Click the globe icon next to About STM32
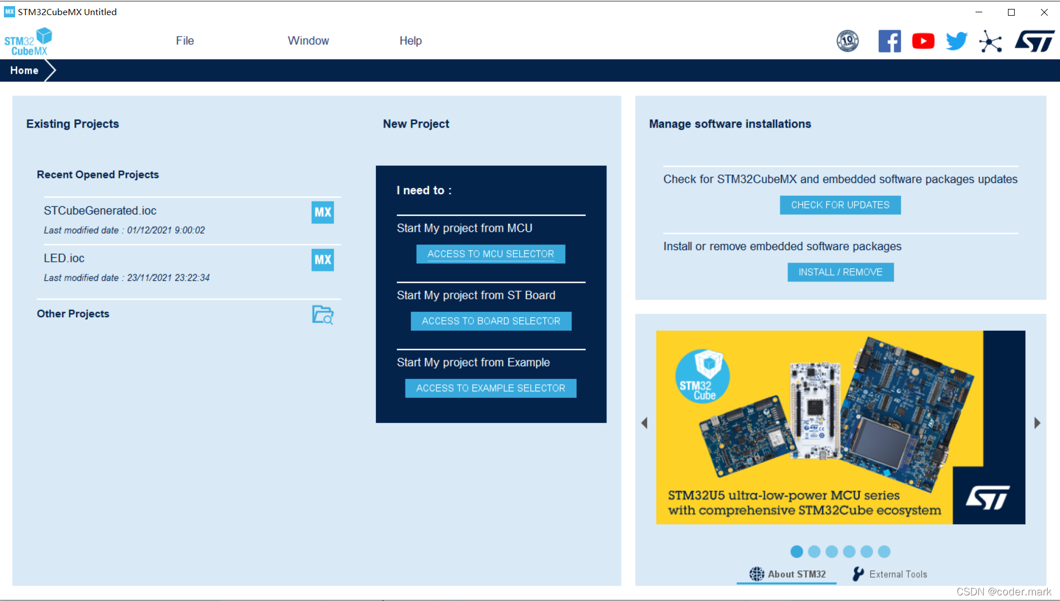Viewport: 1060px width, 601px height. tap(757, 574)
